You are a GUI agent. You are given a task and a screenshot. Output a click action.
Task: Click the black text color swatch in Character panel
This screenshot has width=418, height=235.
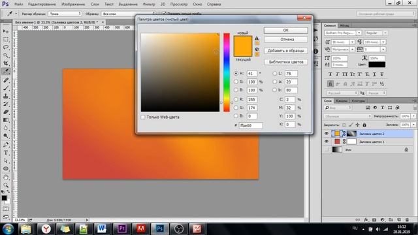pyautogui.click(x=377, y=65)
